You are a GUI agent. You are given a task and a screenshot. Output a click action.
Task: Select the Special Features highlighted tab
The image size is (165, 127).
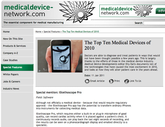(x=17, y=67)
